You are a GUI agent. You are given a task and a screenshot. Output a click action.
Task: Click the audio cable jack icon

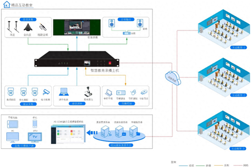pos(43,27)
